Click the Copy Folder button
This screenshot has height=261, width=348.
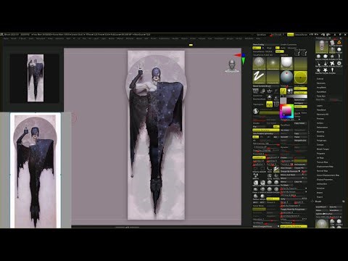click(300, 123)
